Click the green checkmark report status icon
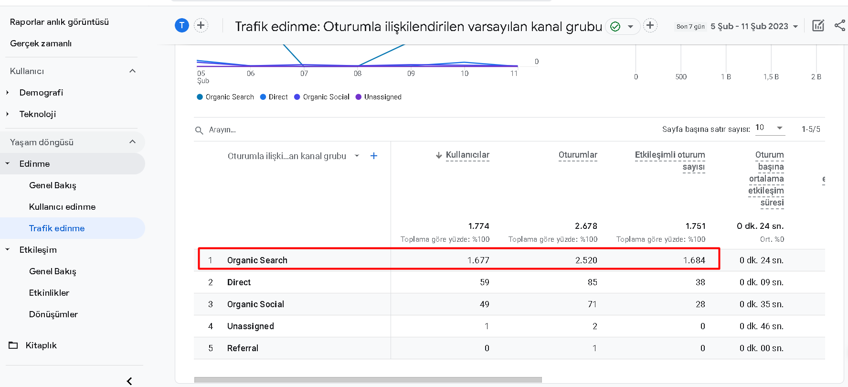The width and height of the screenshot is (848, 387). coord(615,27)
